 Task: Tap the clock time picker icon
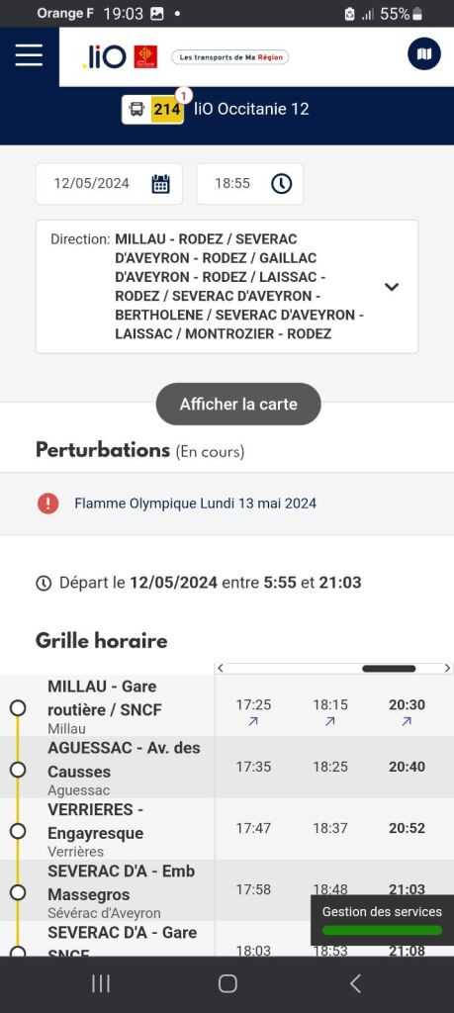282,184
